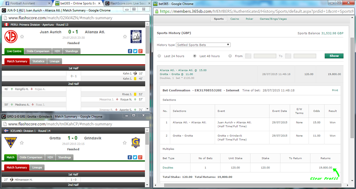Open Statistics sub-tab in Juan Aurich match
Viewport: 356px width, 189px height.
[38, 61]
